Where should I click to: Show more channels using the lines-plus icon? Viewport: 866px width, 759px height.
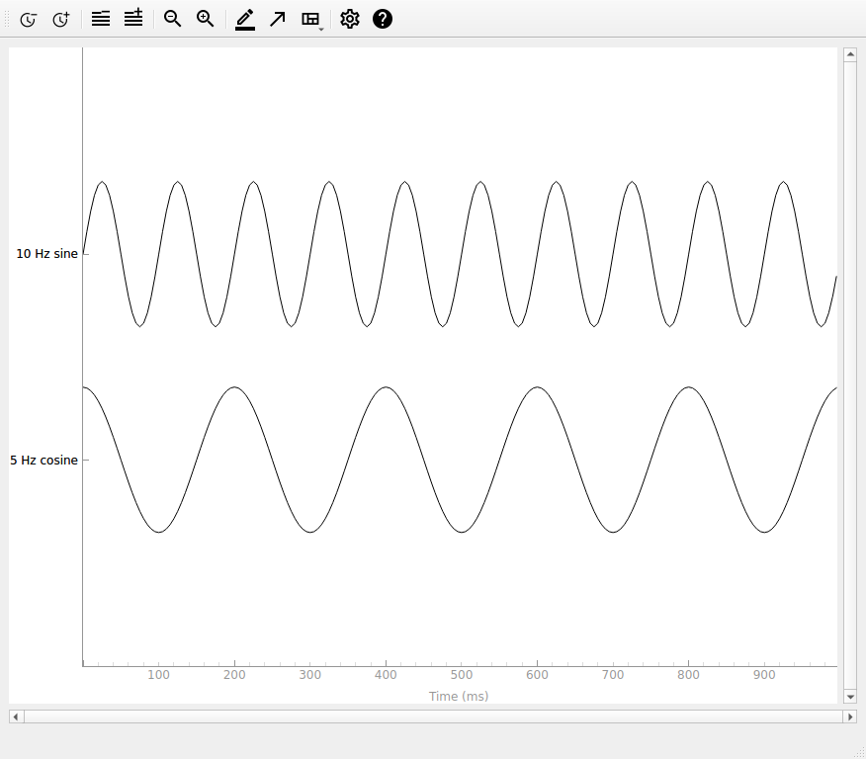133,18
